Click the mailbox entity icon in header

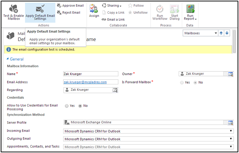(x=11, y=36)
